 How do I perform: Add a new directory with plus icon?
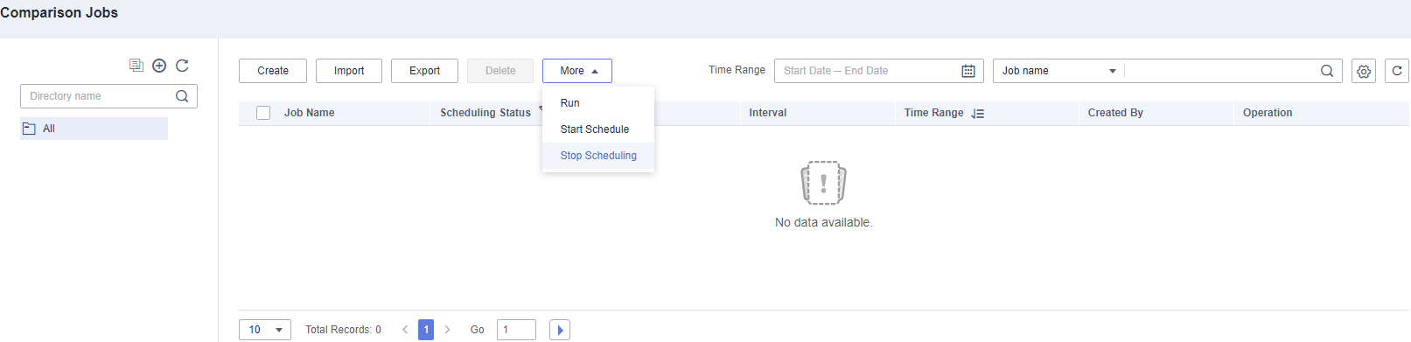[159, 66]
